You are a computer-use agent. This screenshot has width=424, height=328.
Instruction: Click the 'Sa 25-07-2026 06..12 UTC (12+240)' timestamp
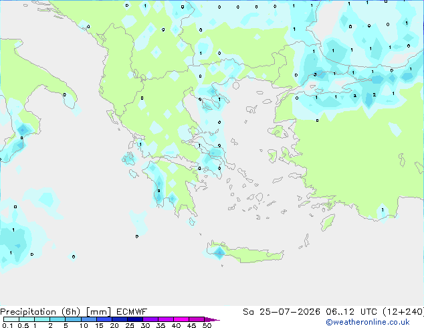[333, 312]
